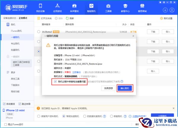178x128 pixels.
Task: Click 下载 for the 16.0beta3 firmware row
Action: 153,32
